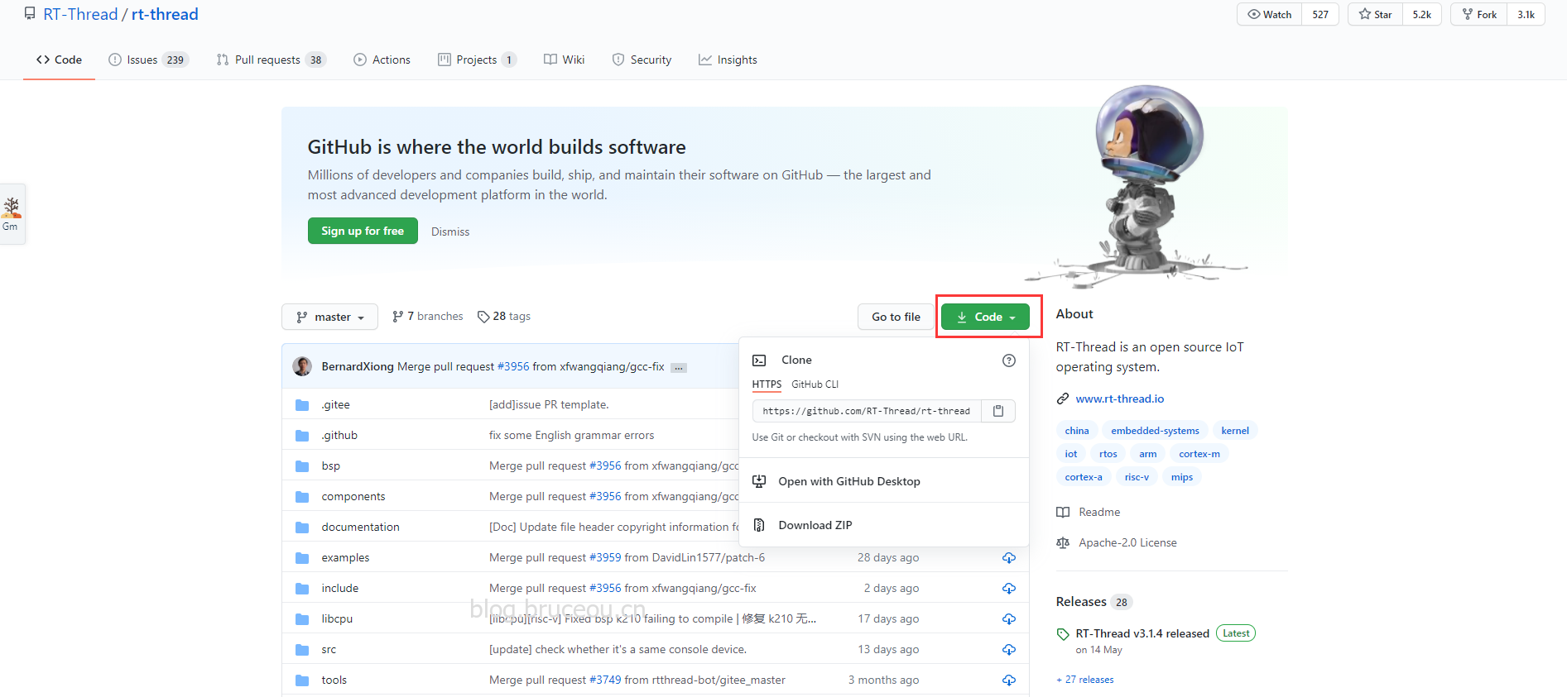Click the Watch button
1567x697 pixels.
(x=1270, y=14)
